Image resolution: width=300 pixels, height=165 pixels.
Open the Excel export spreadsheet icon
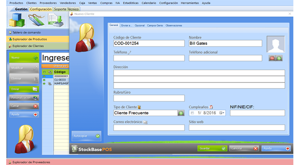pos(56,20)
